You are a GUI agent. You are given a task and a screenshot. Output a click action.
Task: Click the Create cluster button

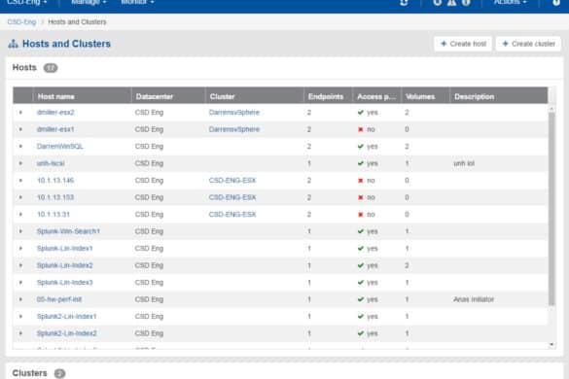click(x=528, y=44)
